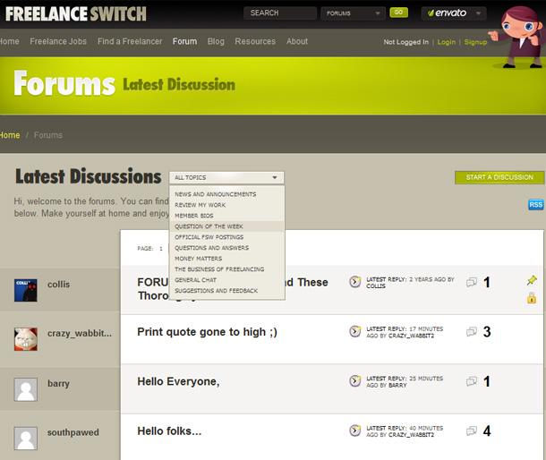The width and height of the screenshot is (546, 460).
Task: Click the Signup link
Action: pos(475,42)
